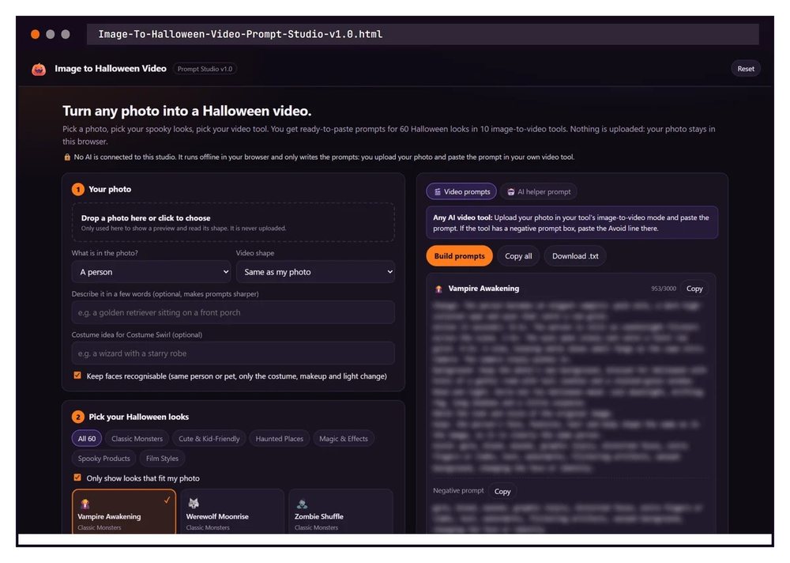Uncheck Only show looks that fit my photo
The image size is (790, 563).
(x=77, y=478)
